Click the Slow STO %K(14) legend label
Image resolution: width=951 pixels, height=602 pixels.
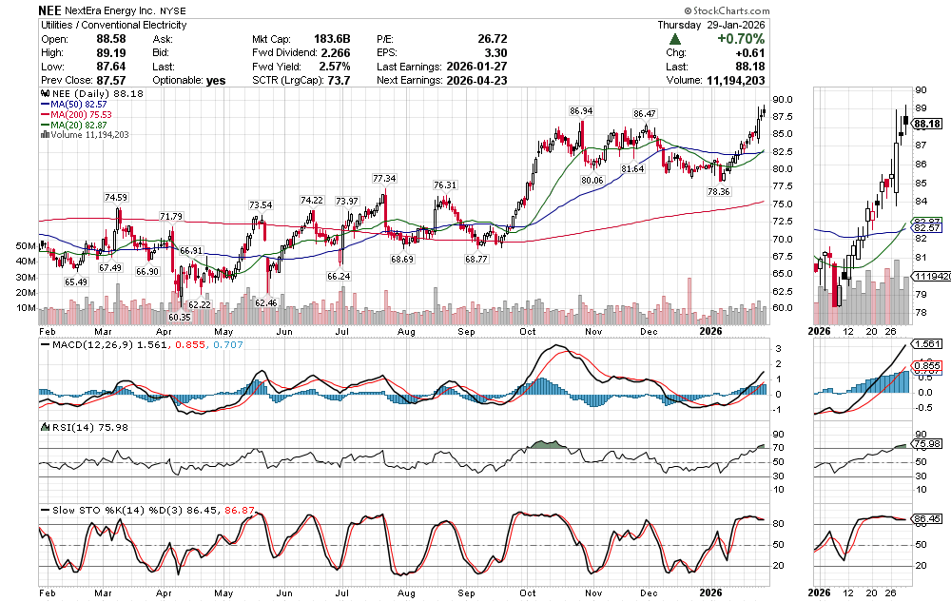pyautogui.click(x=86, y=511)
